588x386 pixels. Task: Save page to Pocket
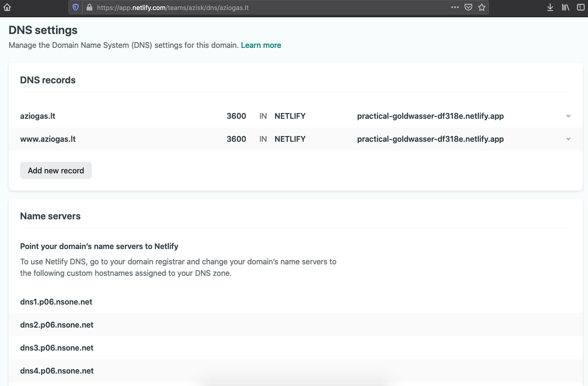468,7
